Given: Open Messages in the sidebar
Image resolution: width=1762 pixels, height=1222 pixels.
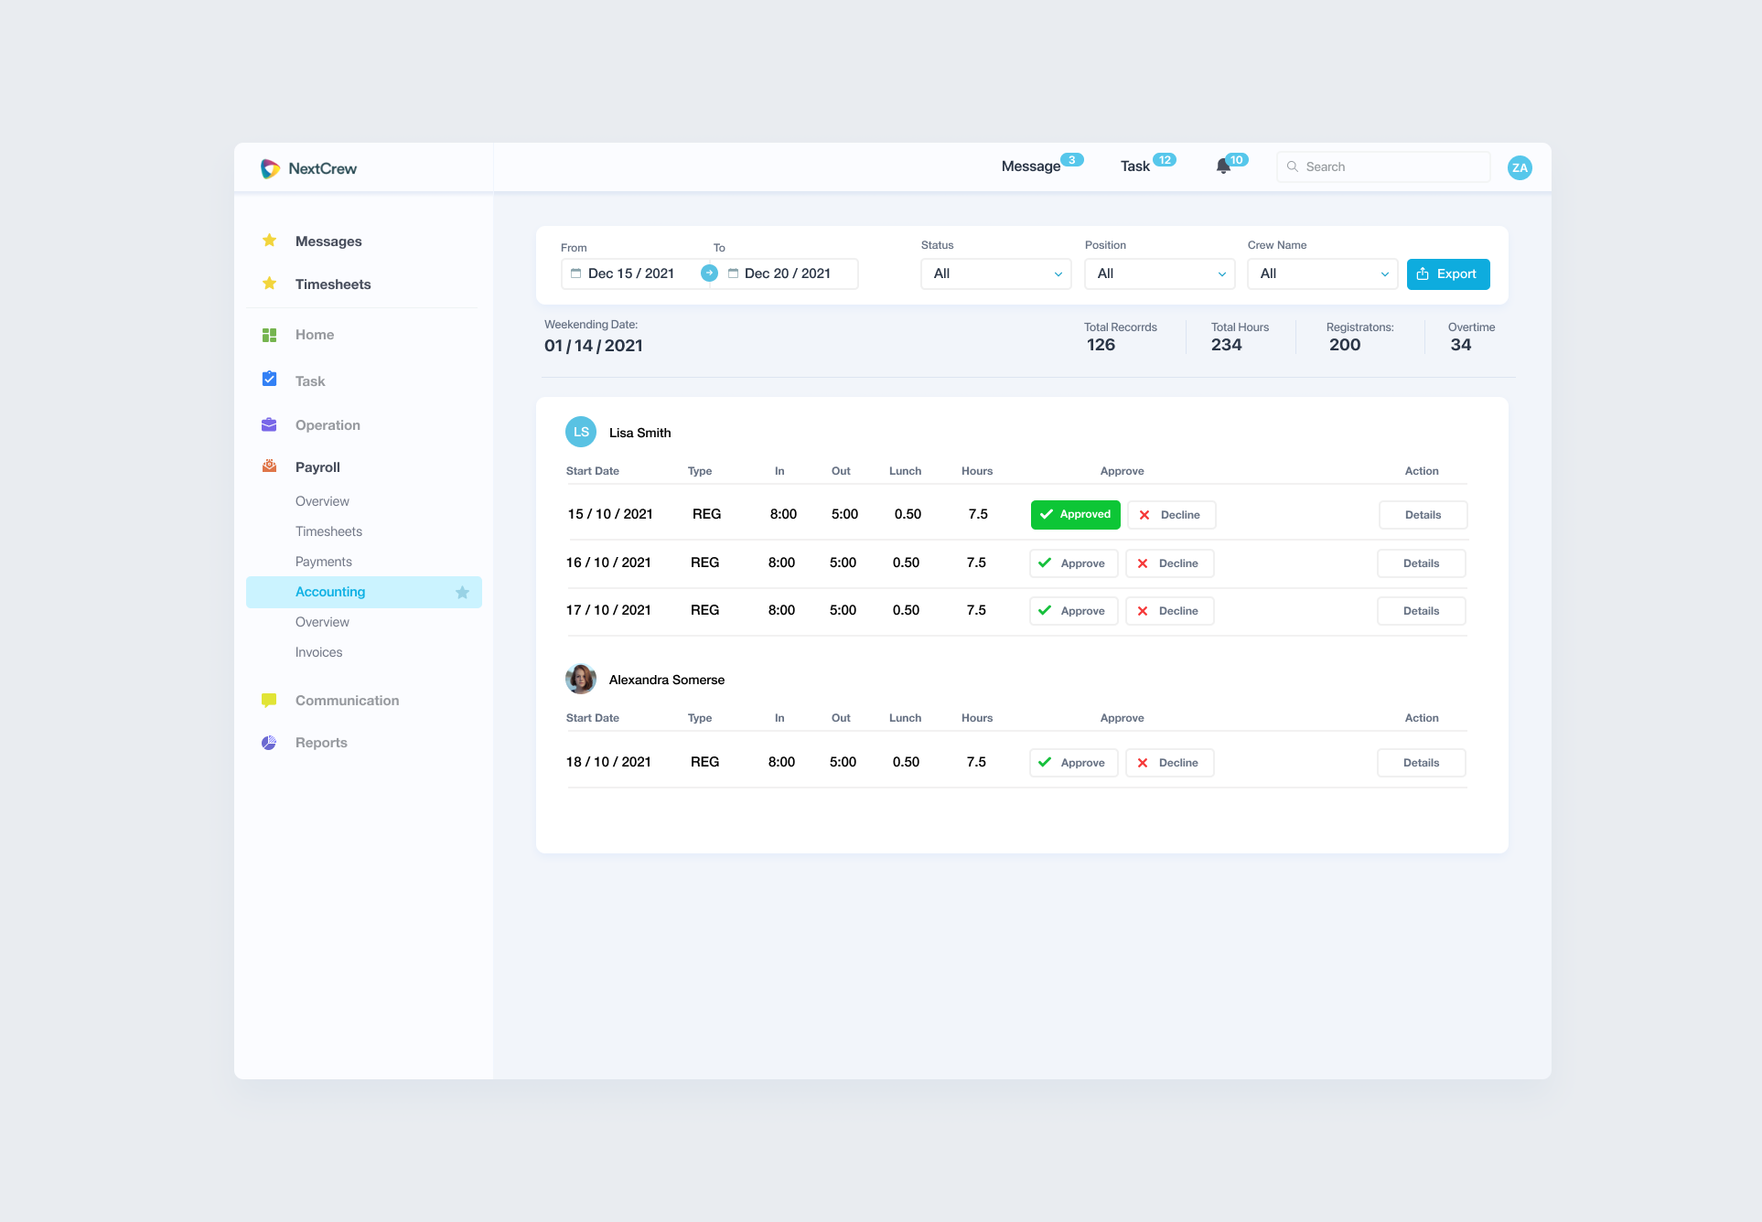Looking at the screenshot, I should (x=328, y=241).
